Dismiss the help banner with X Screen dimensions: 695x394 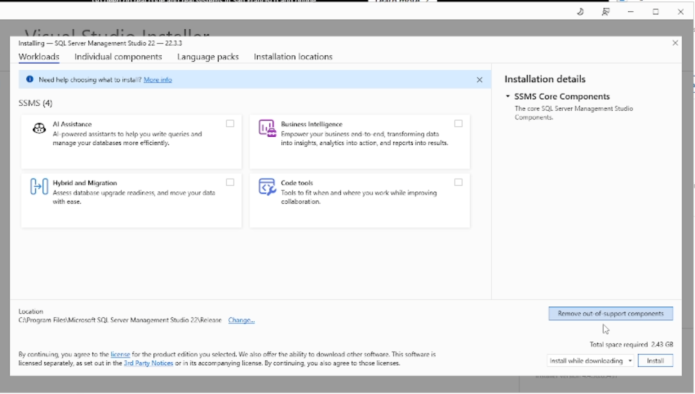point(479,80)
